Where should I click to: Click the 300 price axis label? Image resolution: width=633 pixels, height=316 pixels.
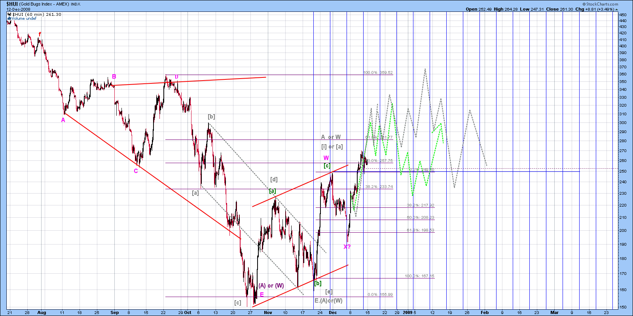[623, 123]
